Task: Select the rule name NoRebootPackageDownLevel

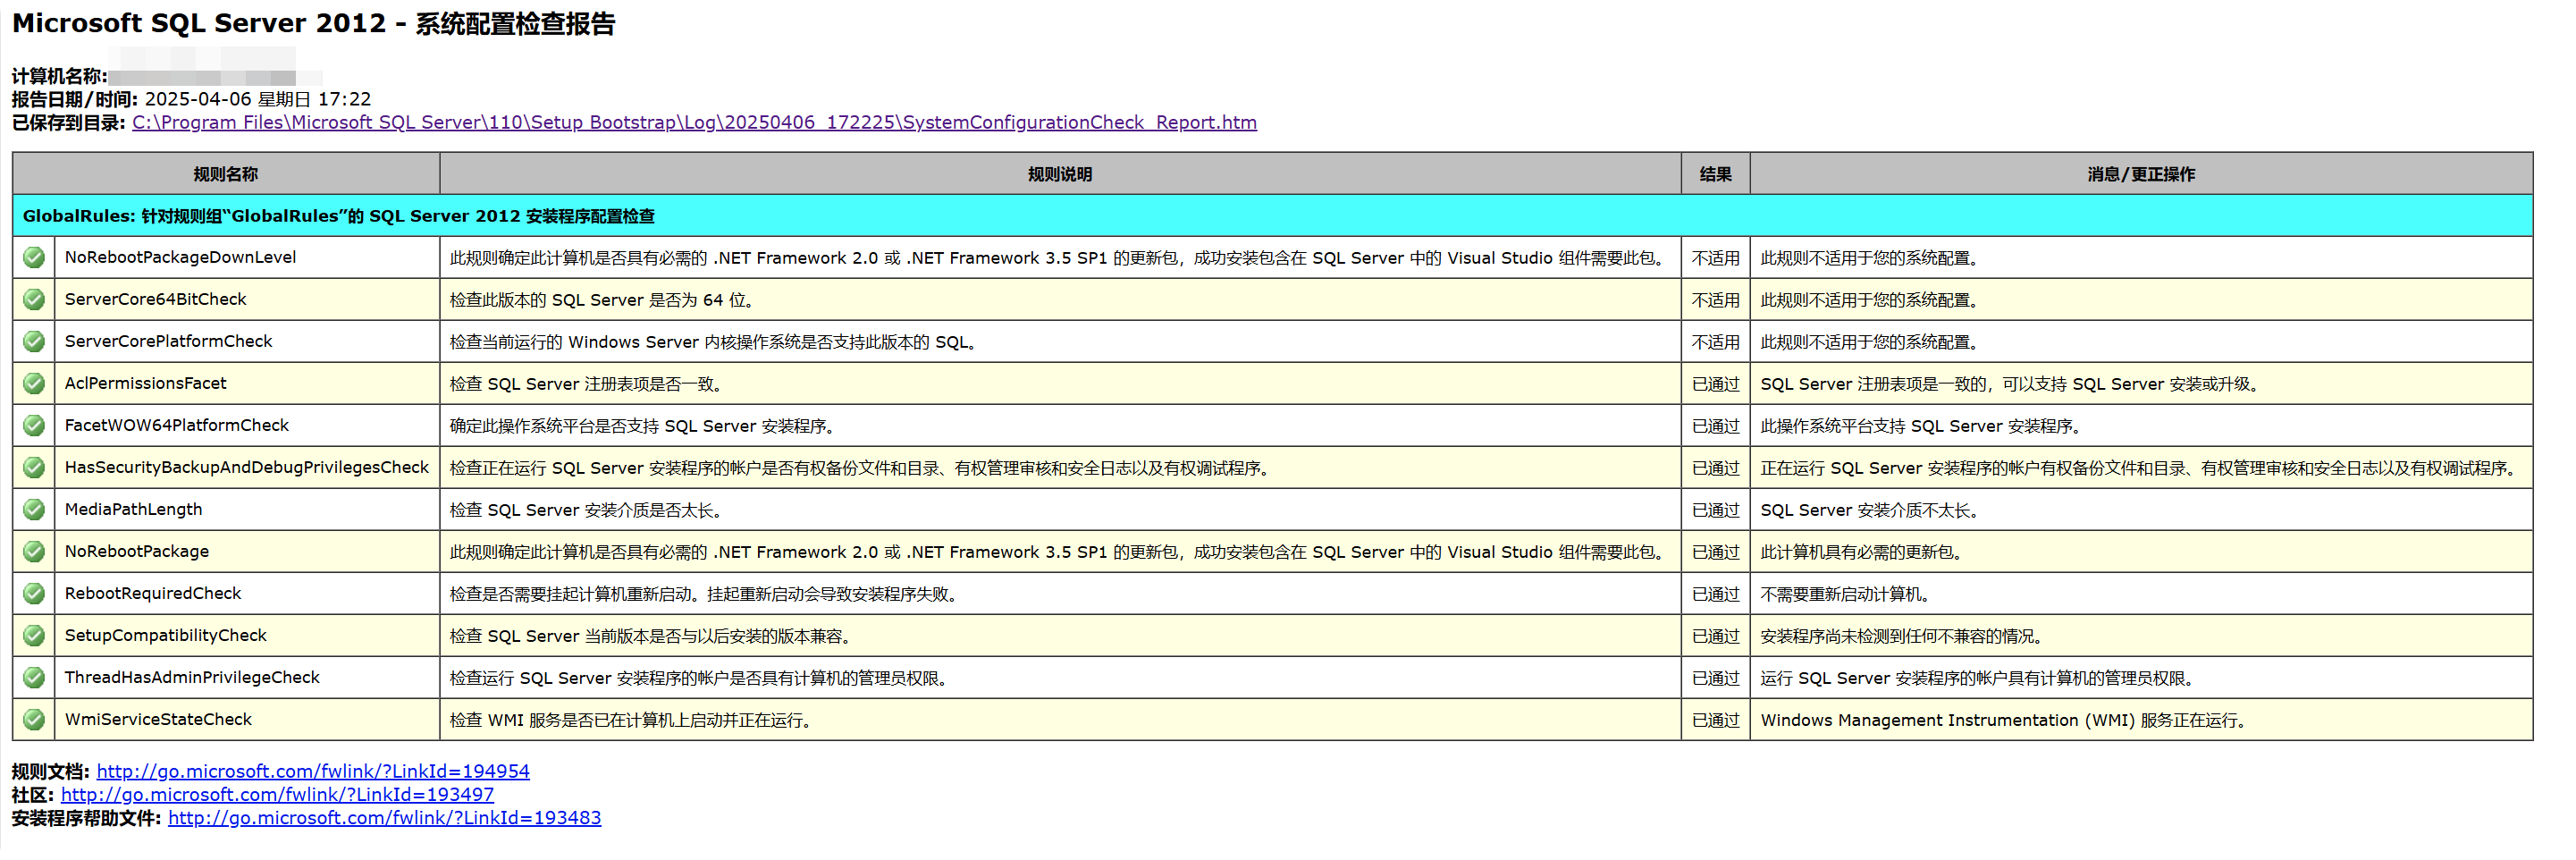Action: pyautogui.click(x=181, y=258)
